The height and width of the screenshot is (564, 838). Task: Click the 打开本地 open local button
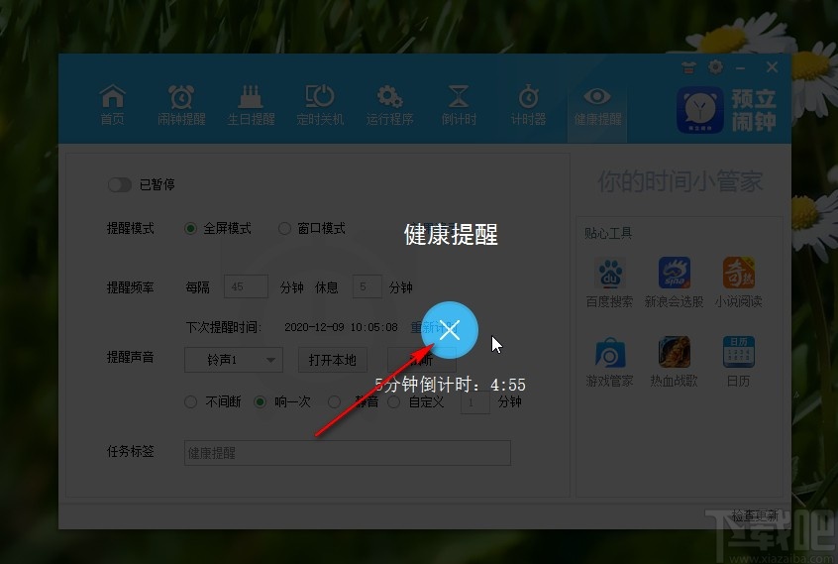point(333,360)
